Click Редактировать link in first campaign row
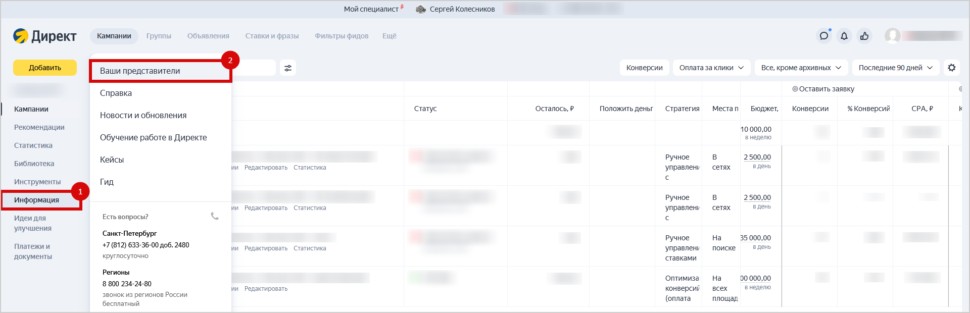Viewport: 970px width, 313px height. click(x=266, y=168)
